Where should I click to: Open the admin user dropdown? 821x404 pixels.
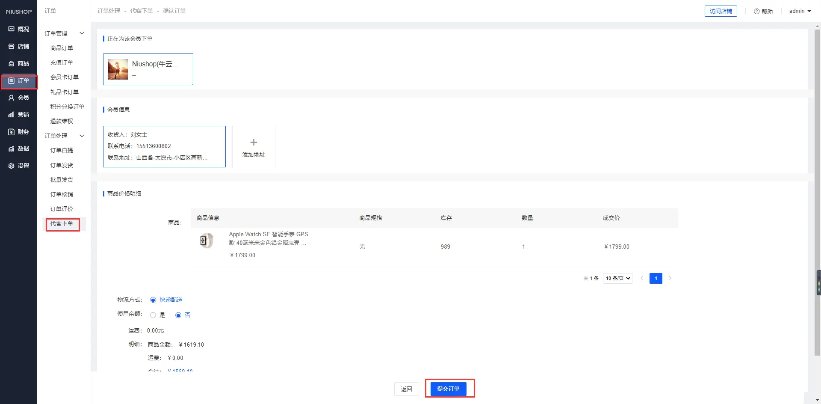(800, 11)
